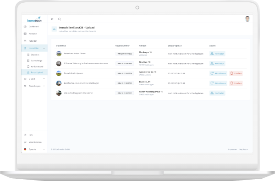Click the German flag icon
Viewport: 275px width, 181px height.
click(x=25, y=149)
